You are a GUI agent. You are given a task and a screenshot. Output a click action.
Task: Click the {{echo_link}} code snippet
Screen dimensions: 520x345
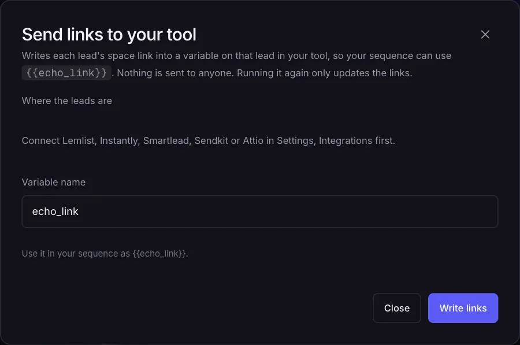[66, 73]
